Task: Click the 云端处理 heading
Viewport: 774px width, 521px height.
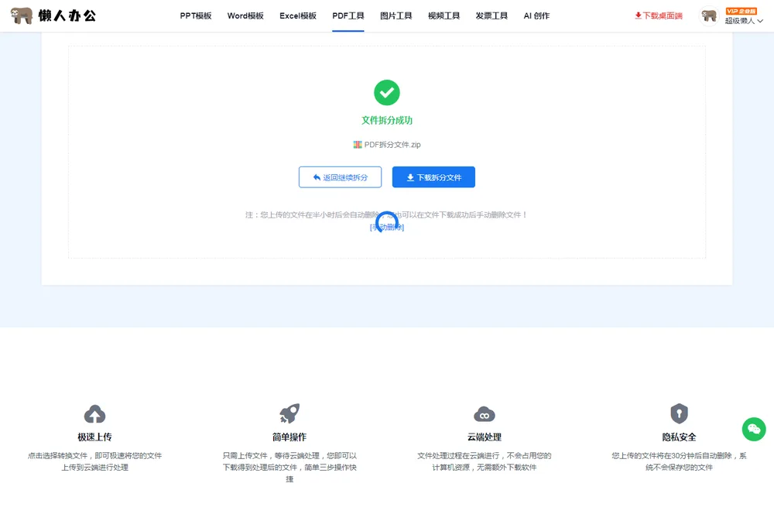Action: coord(485,437)
